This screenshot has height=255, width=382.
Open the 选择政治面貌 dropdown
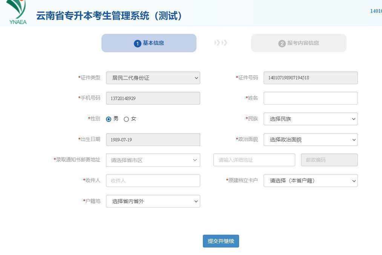310,140
